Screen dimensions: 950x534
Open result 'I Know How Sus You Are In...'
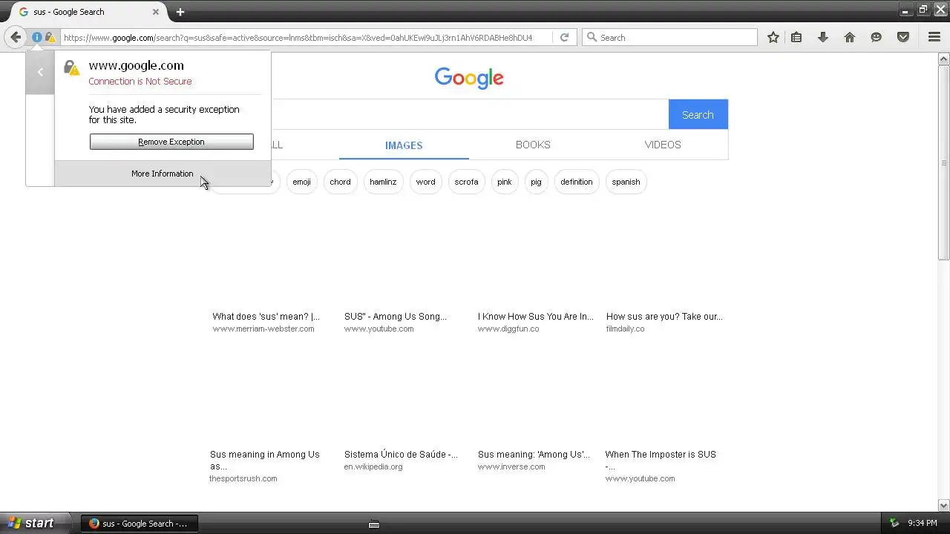[x=536, y=317]
